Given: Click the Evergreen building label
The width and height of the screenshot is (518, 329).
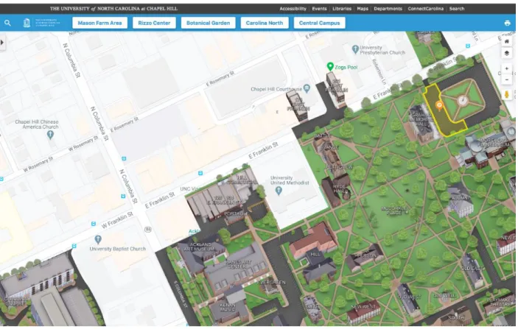Looking at the screenshot, I should pos(271,283).
